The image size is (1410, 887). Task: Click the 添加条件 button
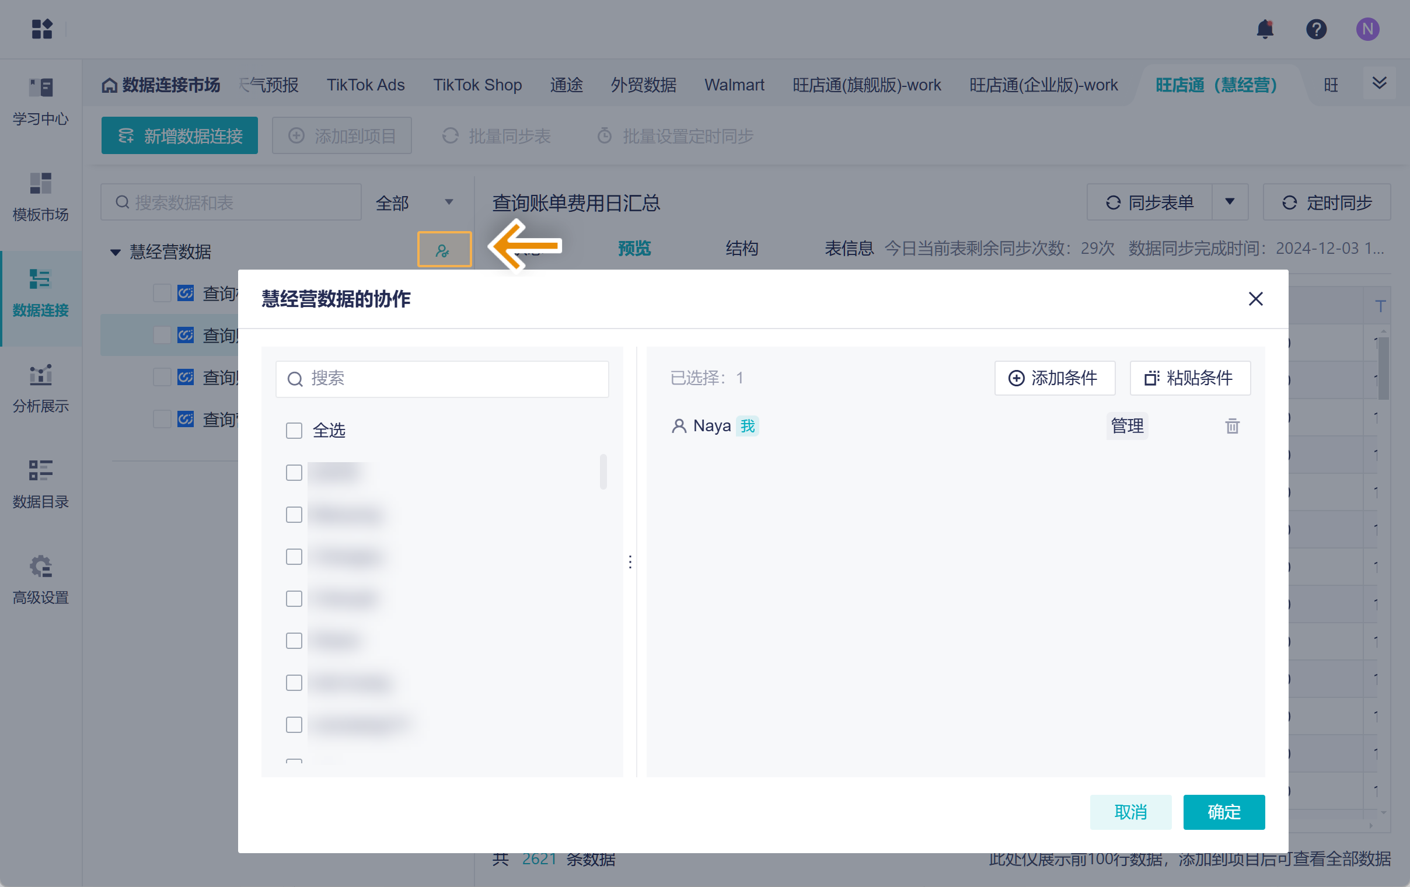point(1054,378)
